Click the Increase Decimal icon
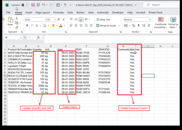 [x=144, y=25]
